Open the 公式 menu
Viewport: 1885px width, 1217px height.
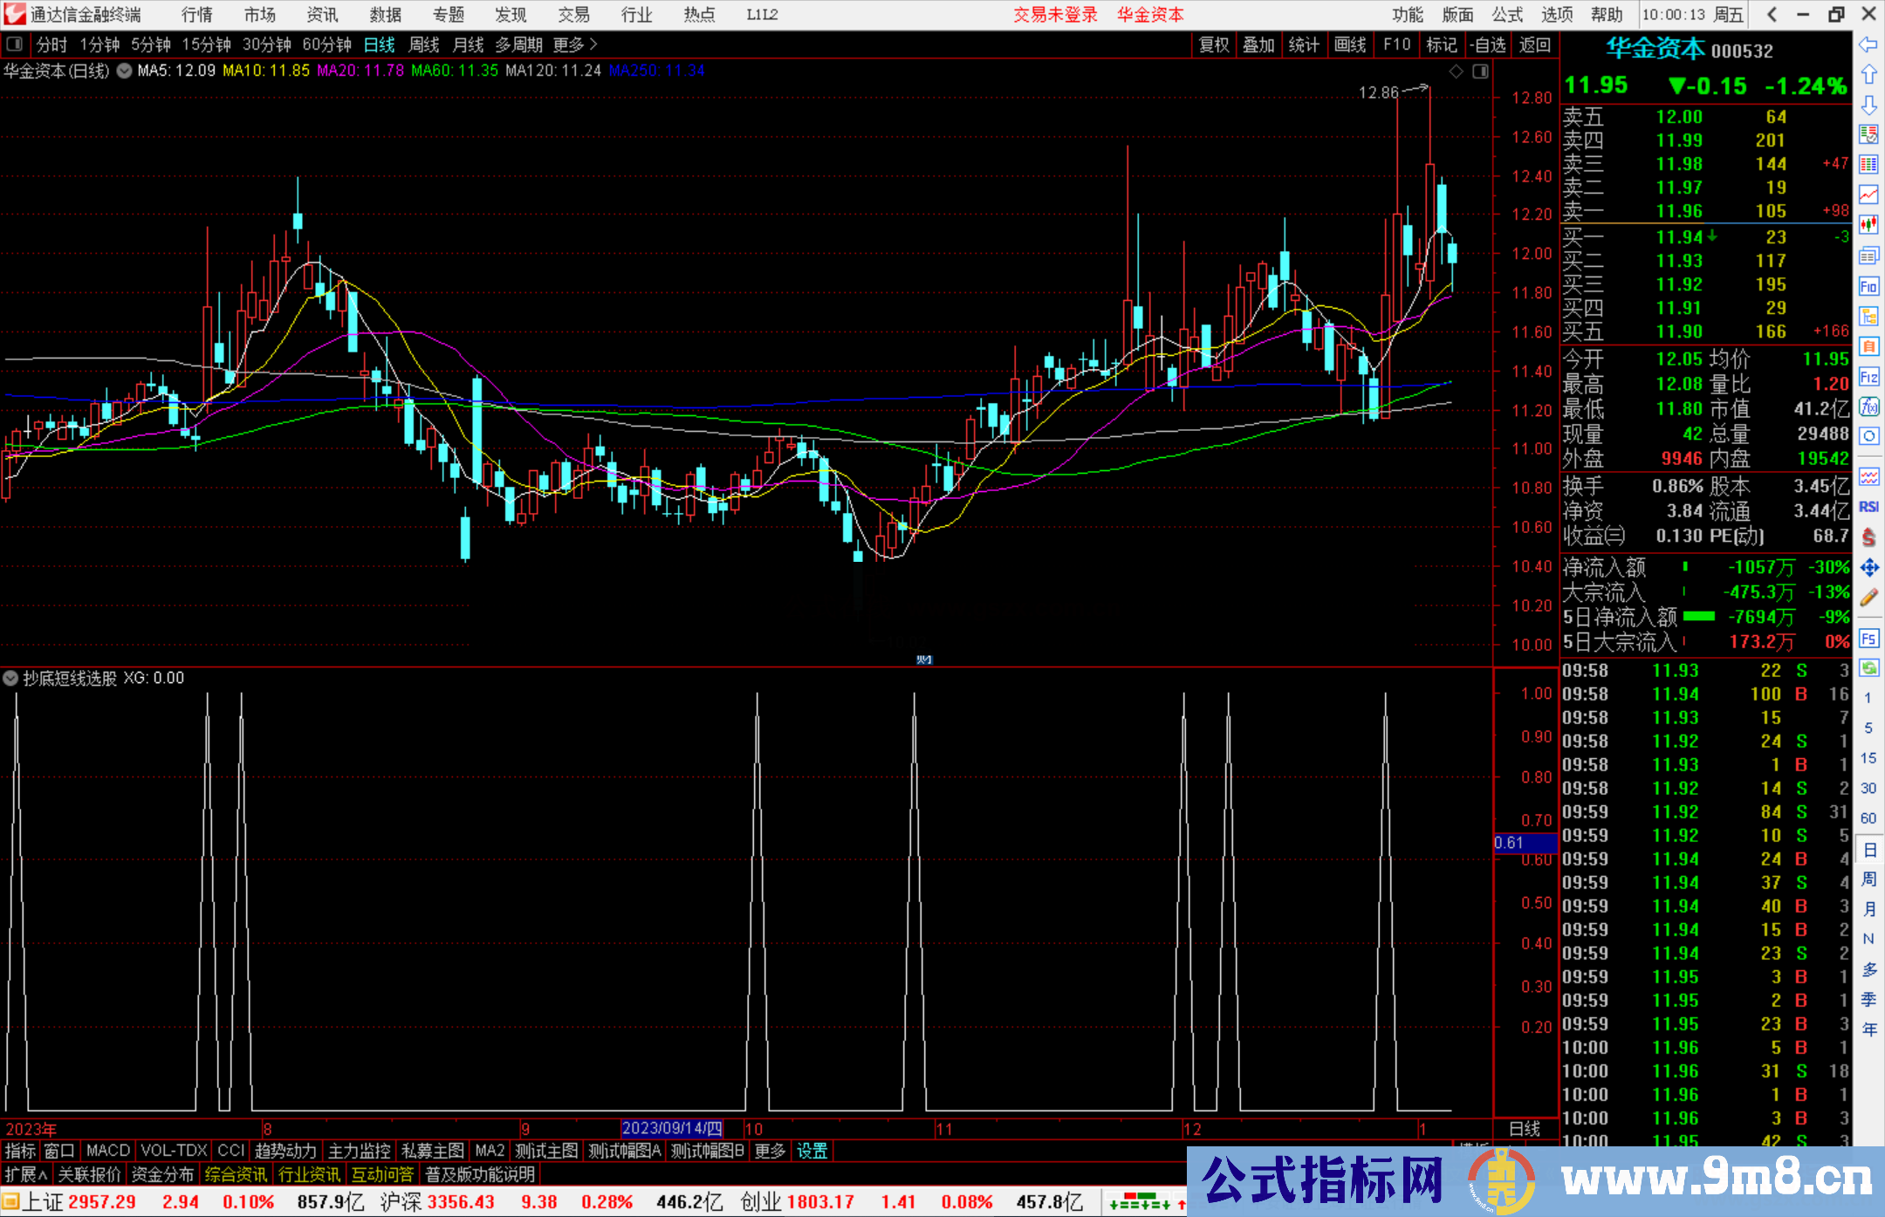pyautogui.click(x=1507, y=15)
